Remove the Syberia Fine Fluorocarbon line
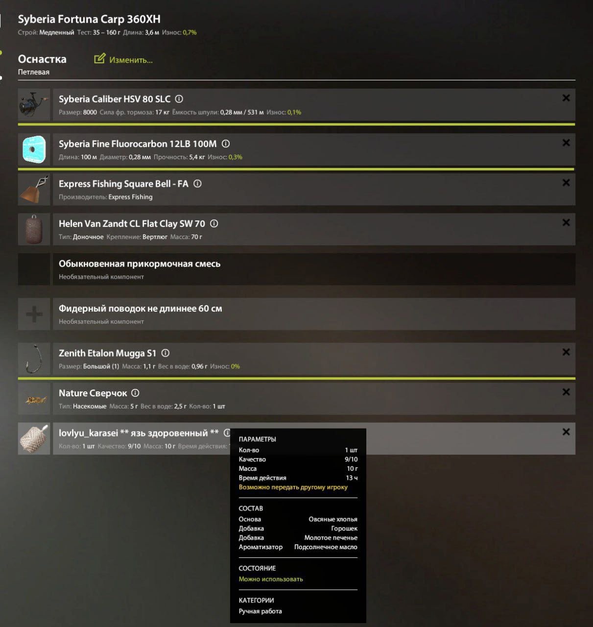The height and width of the screenshot is (627, 593). point(566,143)
